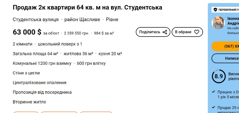Viewport: 239px width, 113px height.
Task: Click the listing title Продаж 2к квартири
Action: tap(87, 7)
